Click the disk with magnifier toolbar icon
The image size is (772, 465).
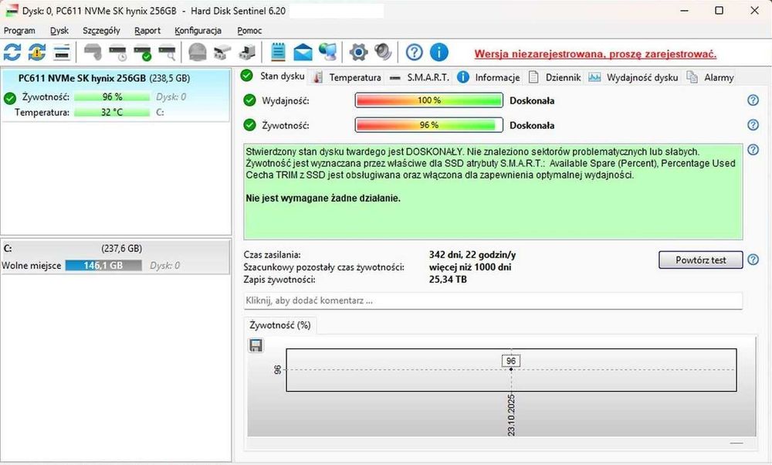168,53
